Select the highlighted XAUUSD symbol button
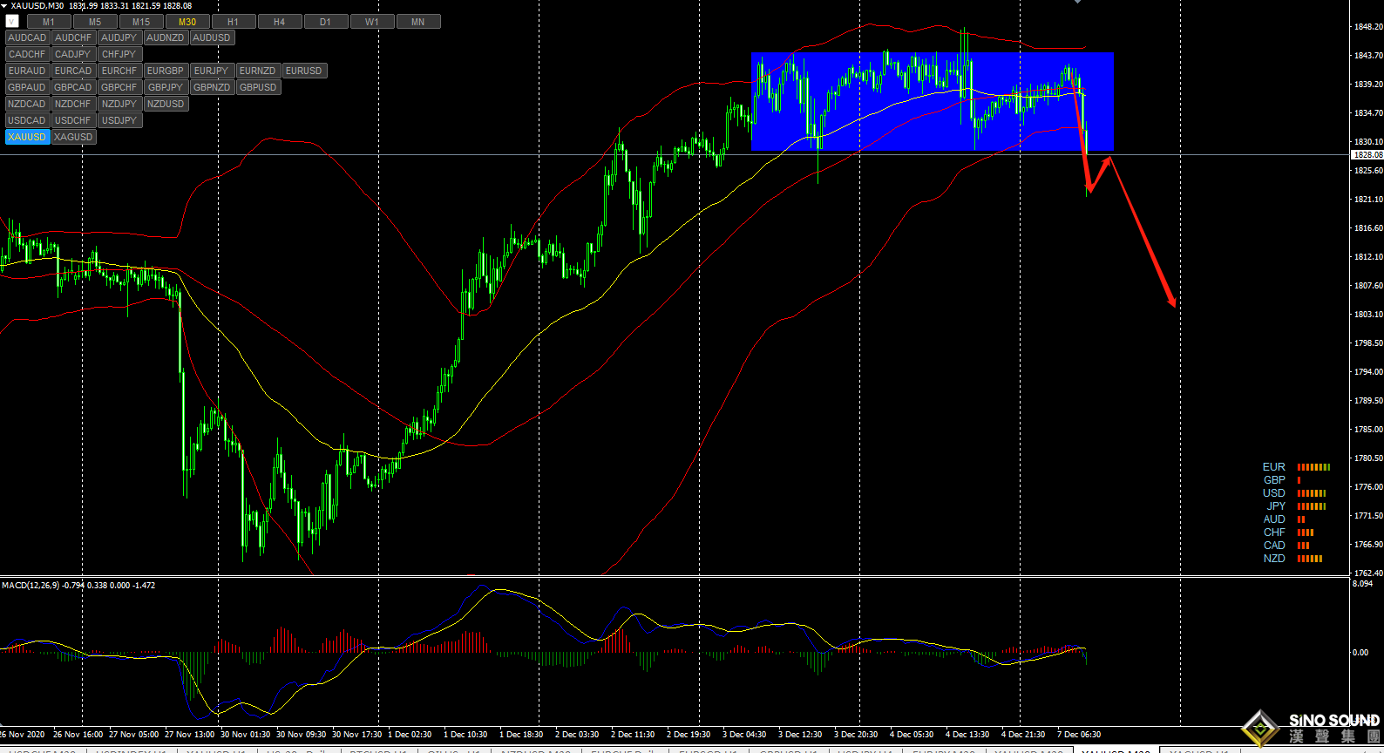 pyautogui.click(x=27, y=137)
